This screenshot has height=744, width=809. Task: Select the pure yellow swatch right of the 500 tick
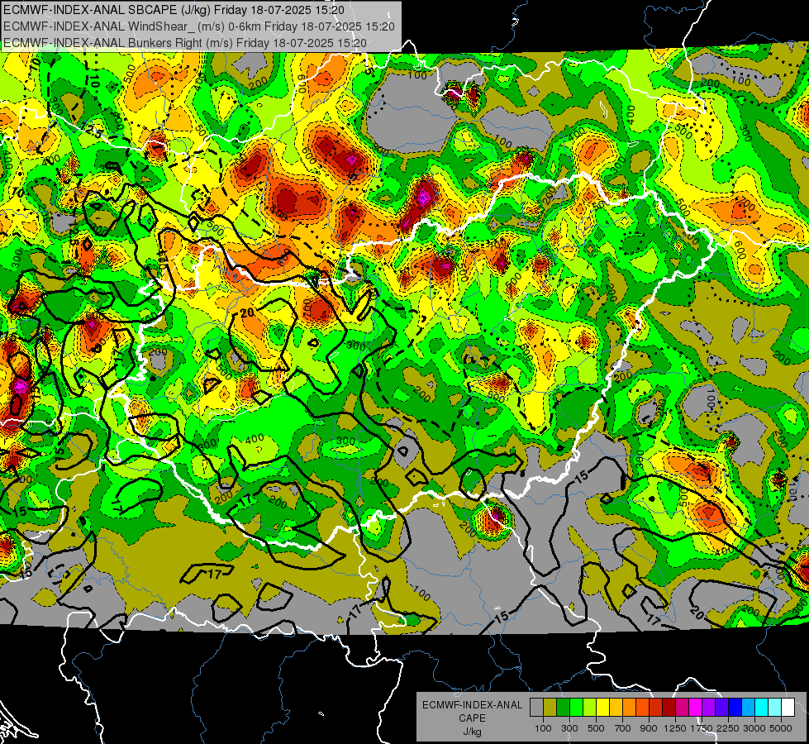coord(602,707)
